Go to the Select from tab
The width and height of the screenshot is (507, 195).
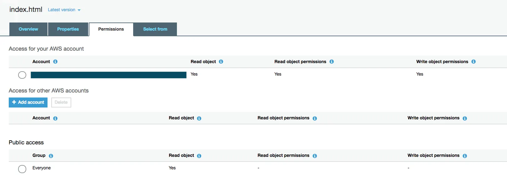click(x=155, y=29)
